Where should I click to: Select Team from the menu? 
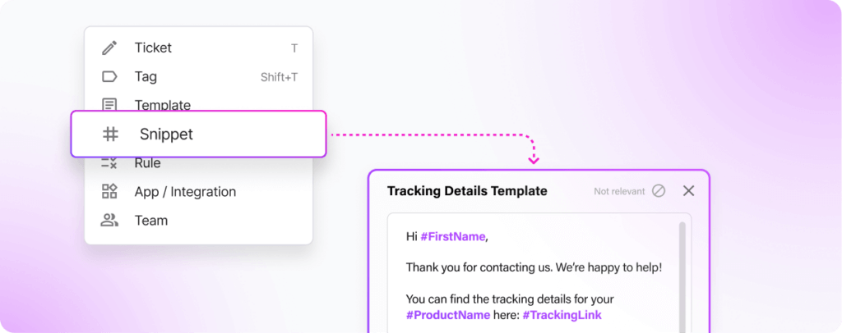click(x=151, y=221)
